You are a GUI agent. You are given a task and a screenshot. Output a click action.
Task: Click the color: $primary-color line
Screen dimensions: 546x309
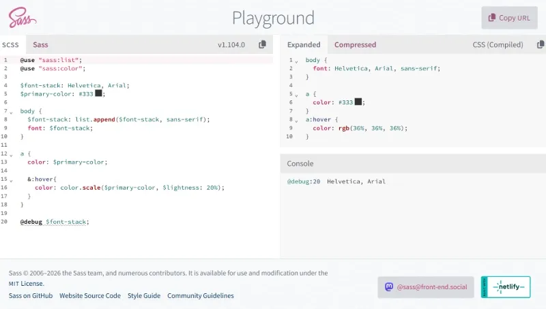click(68, 162)
